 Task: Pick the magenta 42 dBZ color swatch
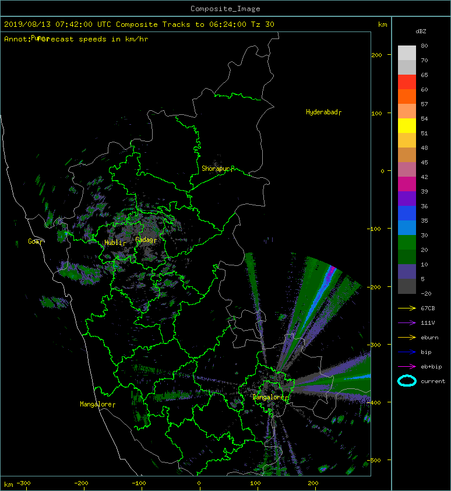pyautogui.click(x=407, y=184)
